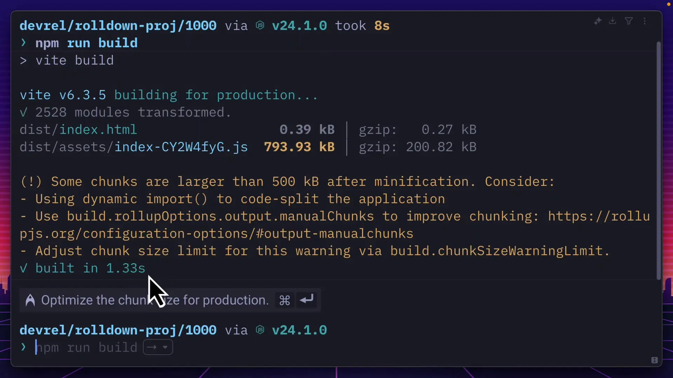
Task: Click the Return key icon in suggestion chip
Action: 307,300
